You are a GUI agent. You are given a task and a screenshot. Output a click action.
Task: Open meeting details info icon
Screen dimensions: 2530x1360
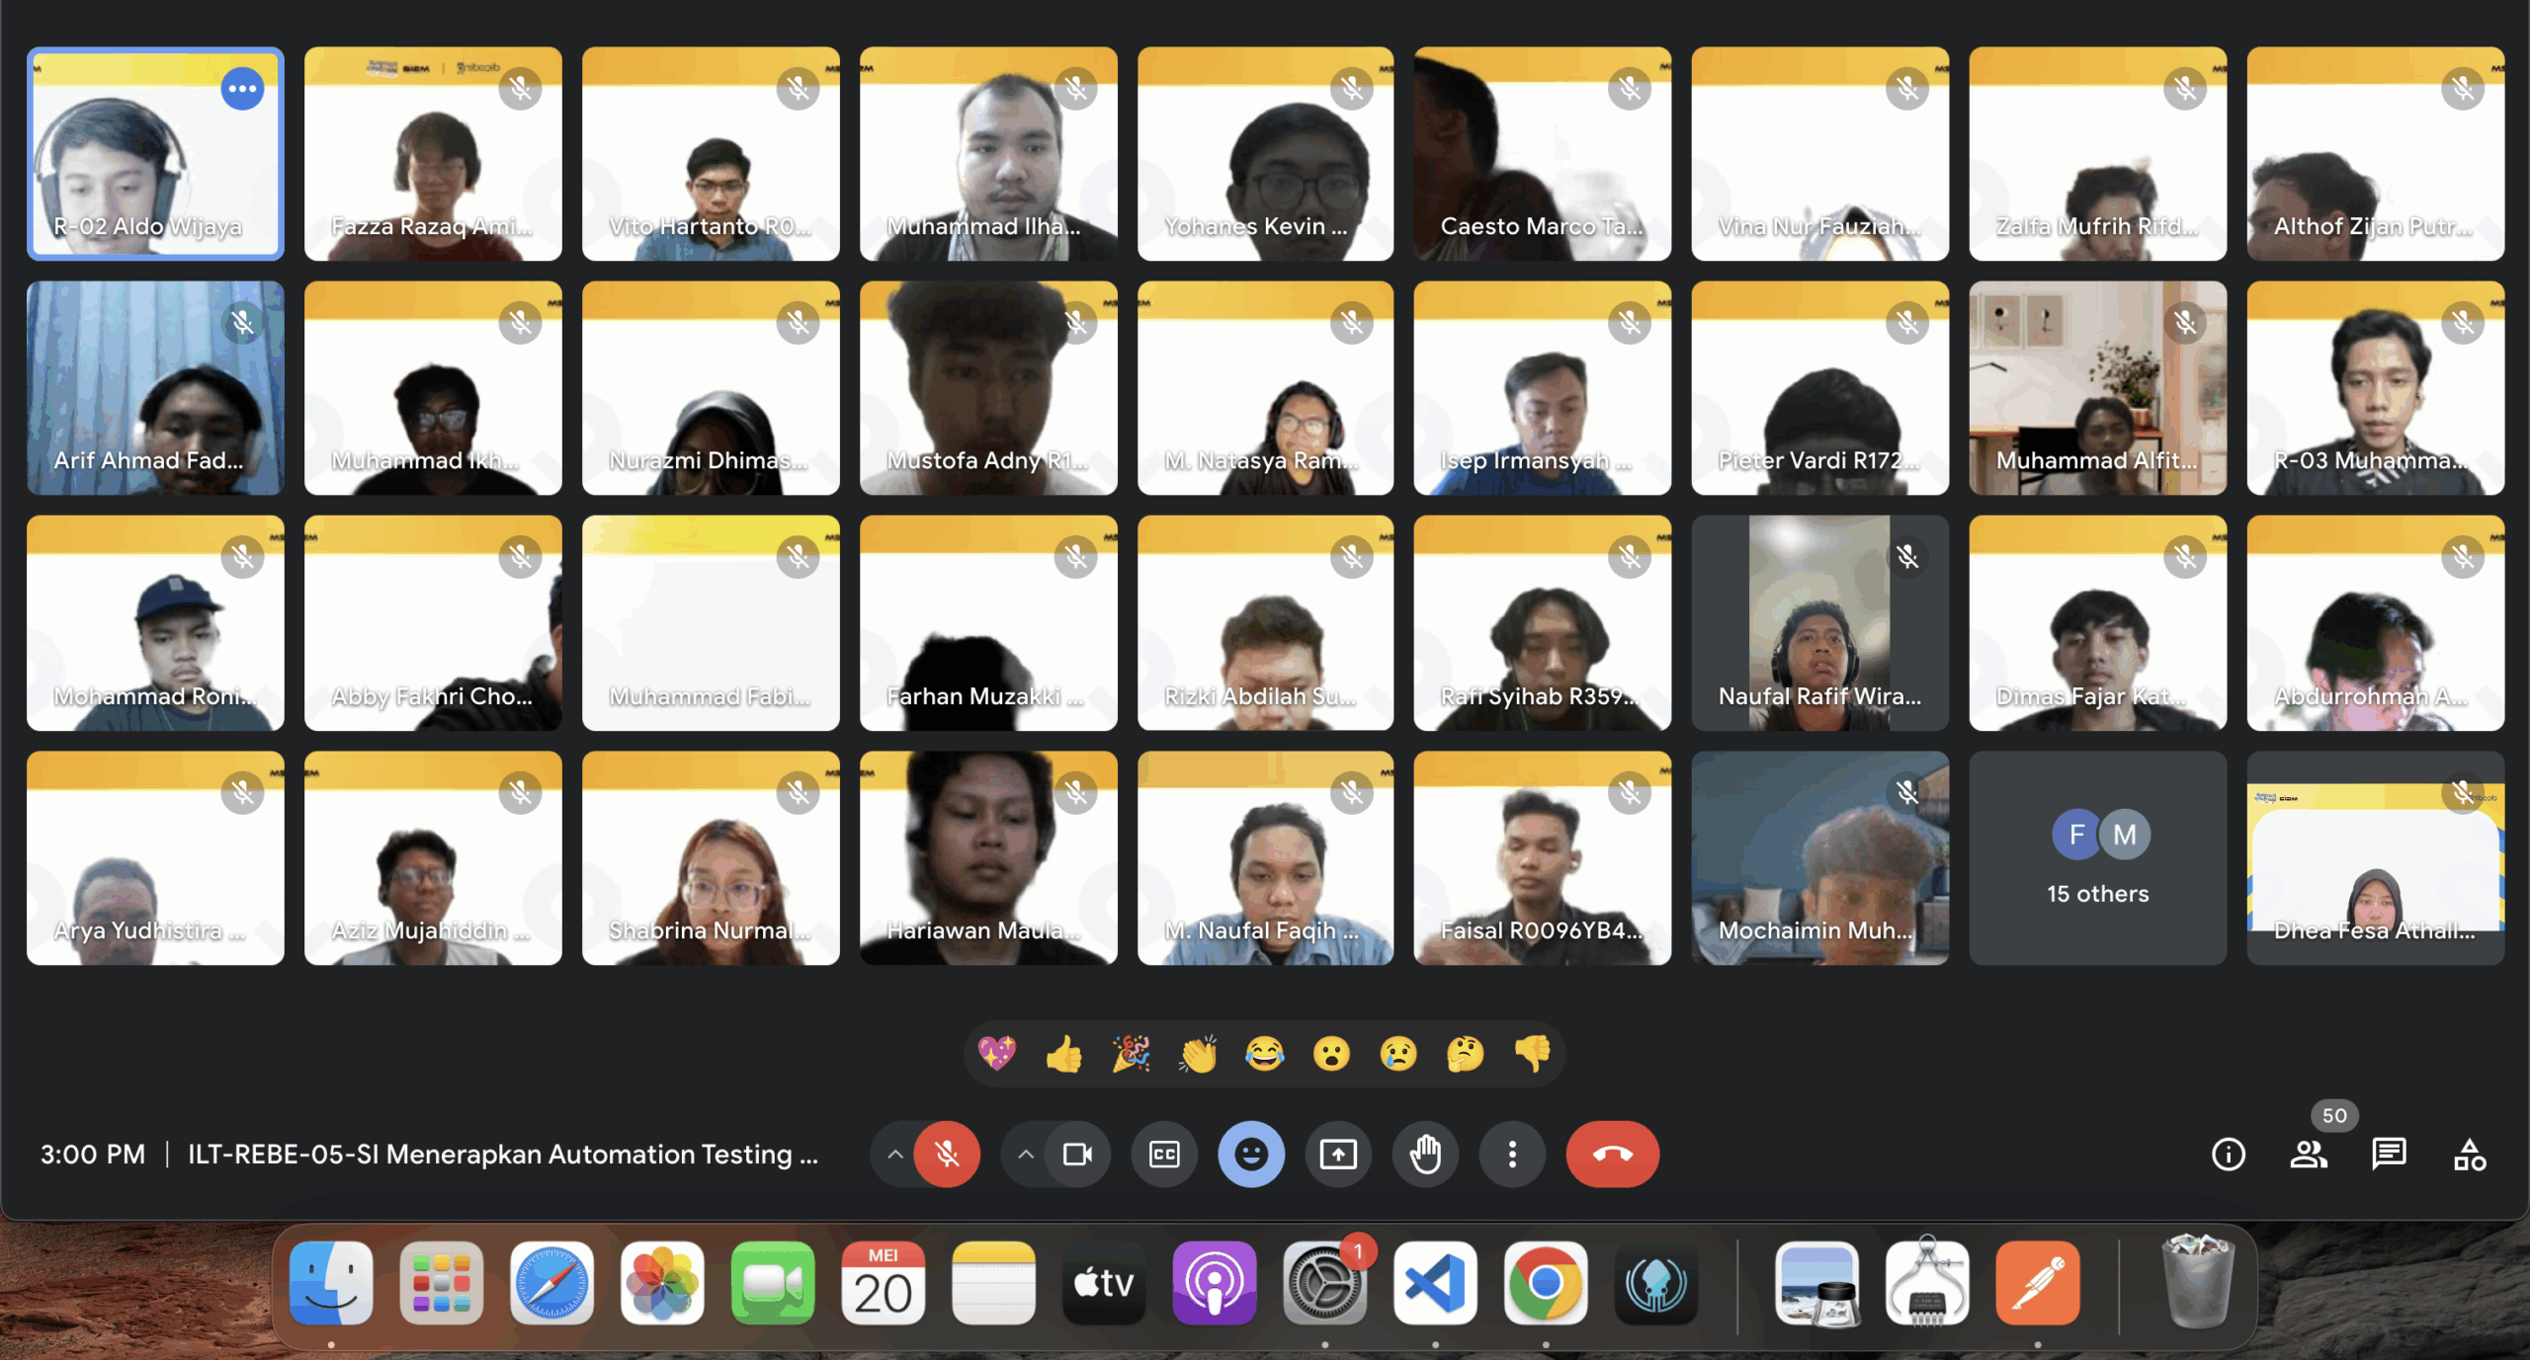click(x=2228, y=1154)
